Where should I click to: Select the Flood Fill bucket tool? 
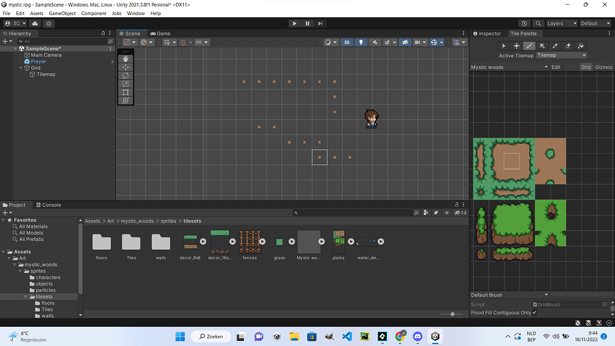coord(581,46)
